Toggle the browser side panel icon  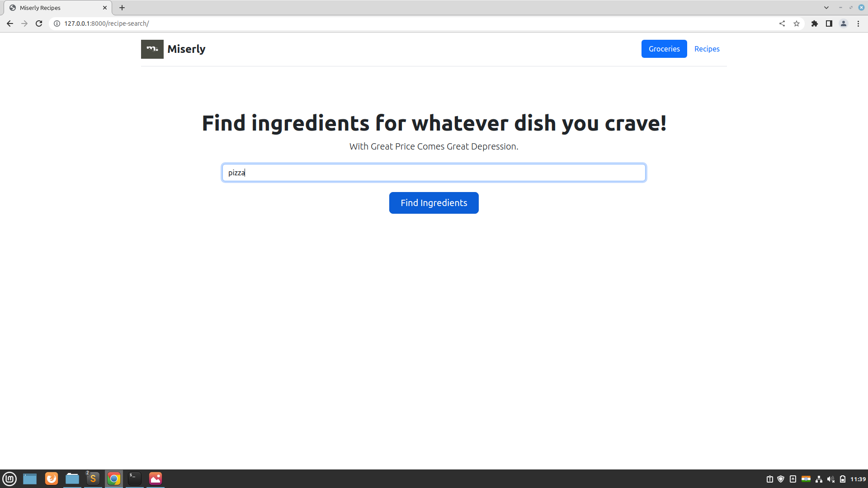829,23
